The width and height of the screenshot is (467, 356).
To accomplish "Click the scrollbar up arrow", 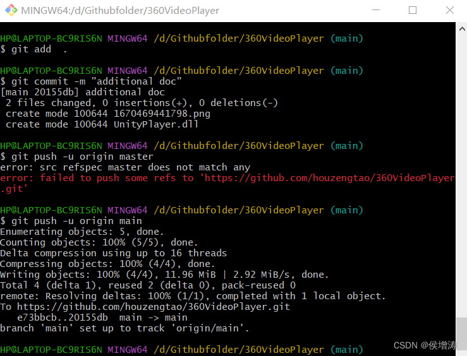I will 462,29.
